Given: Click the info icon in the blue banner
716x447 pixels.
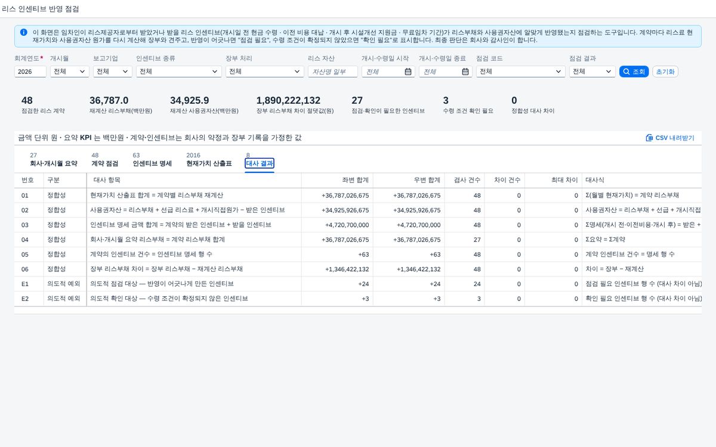Looking at the screenshot, I should [23, 32].
